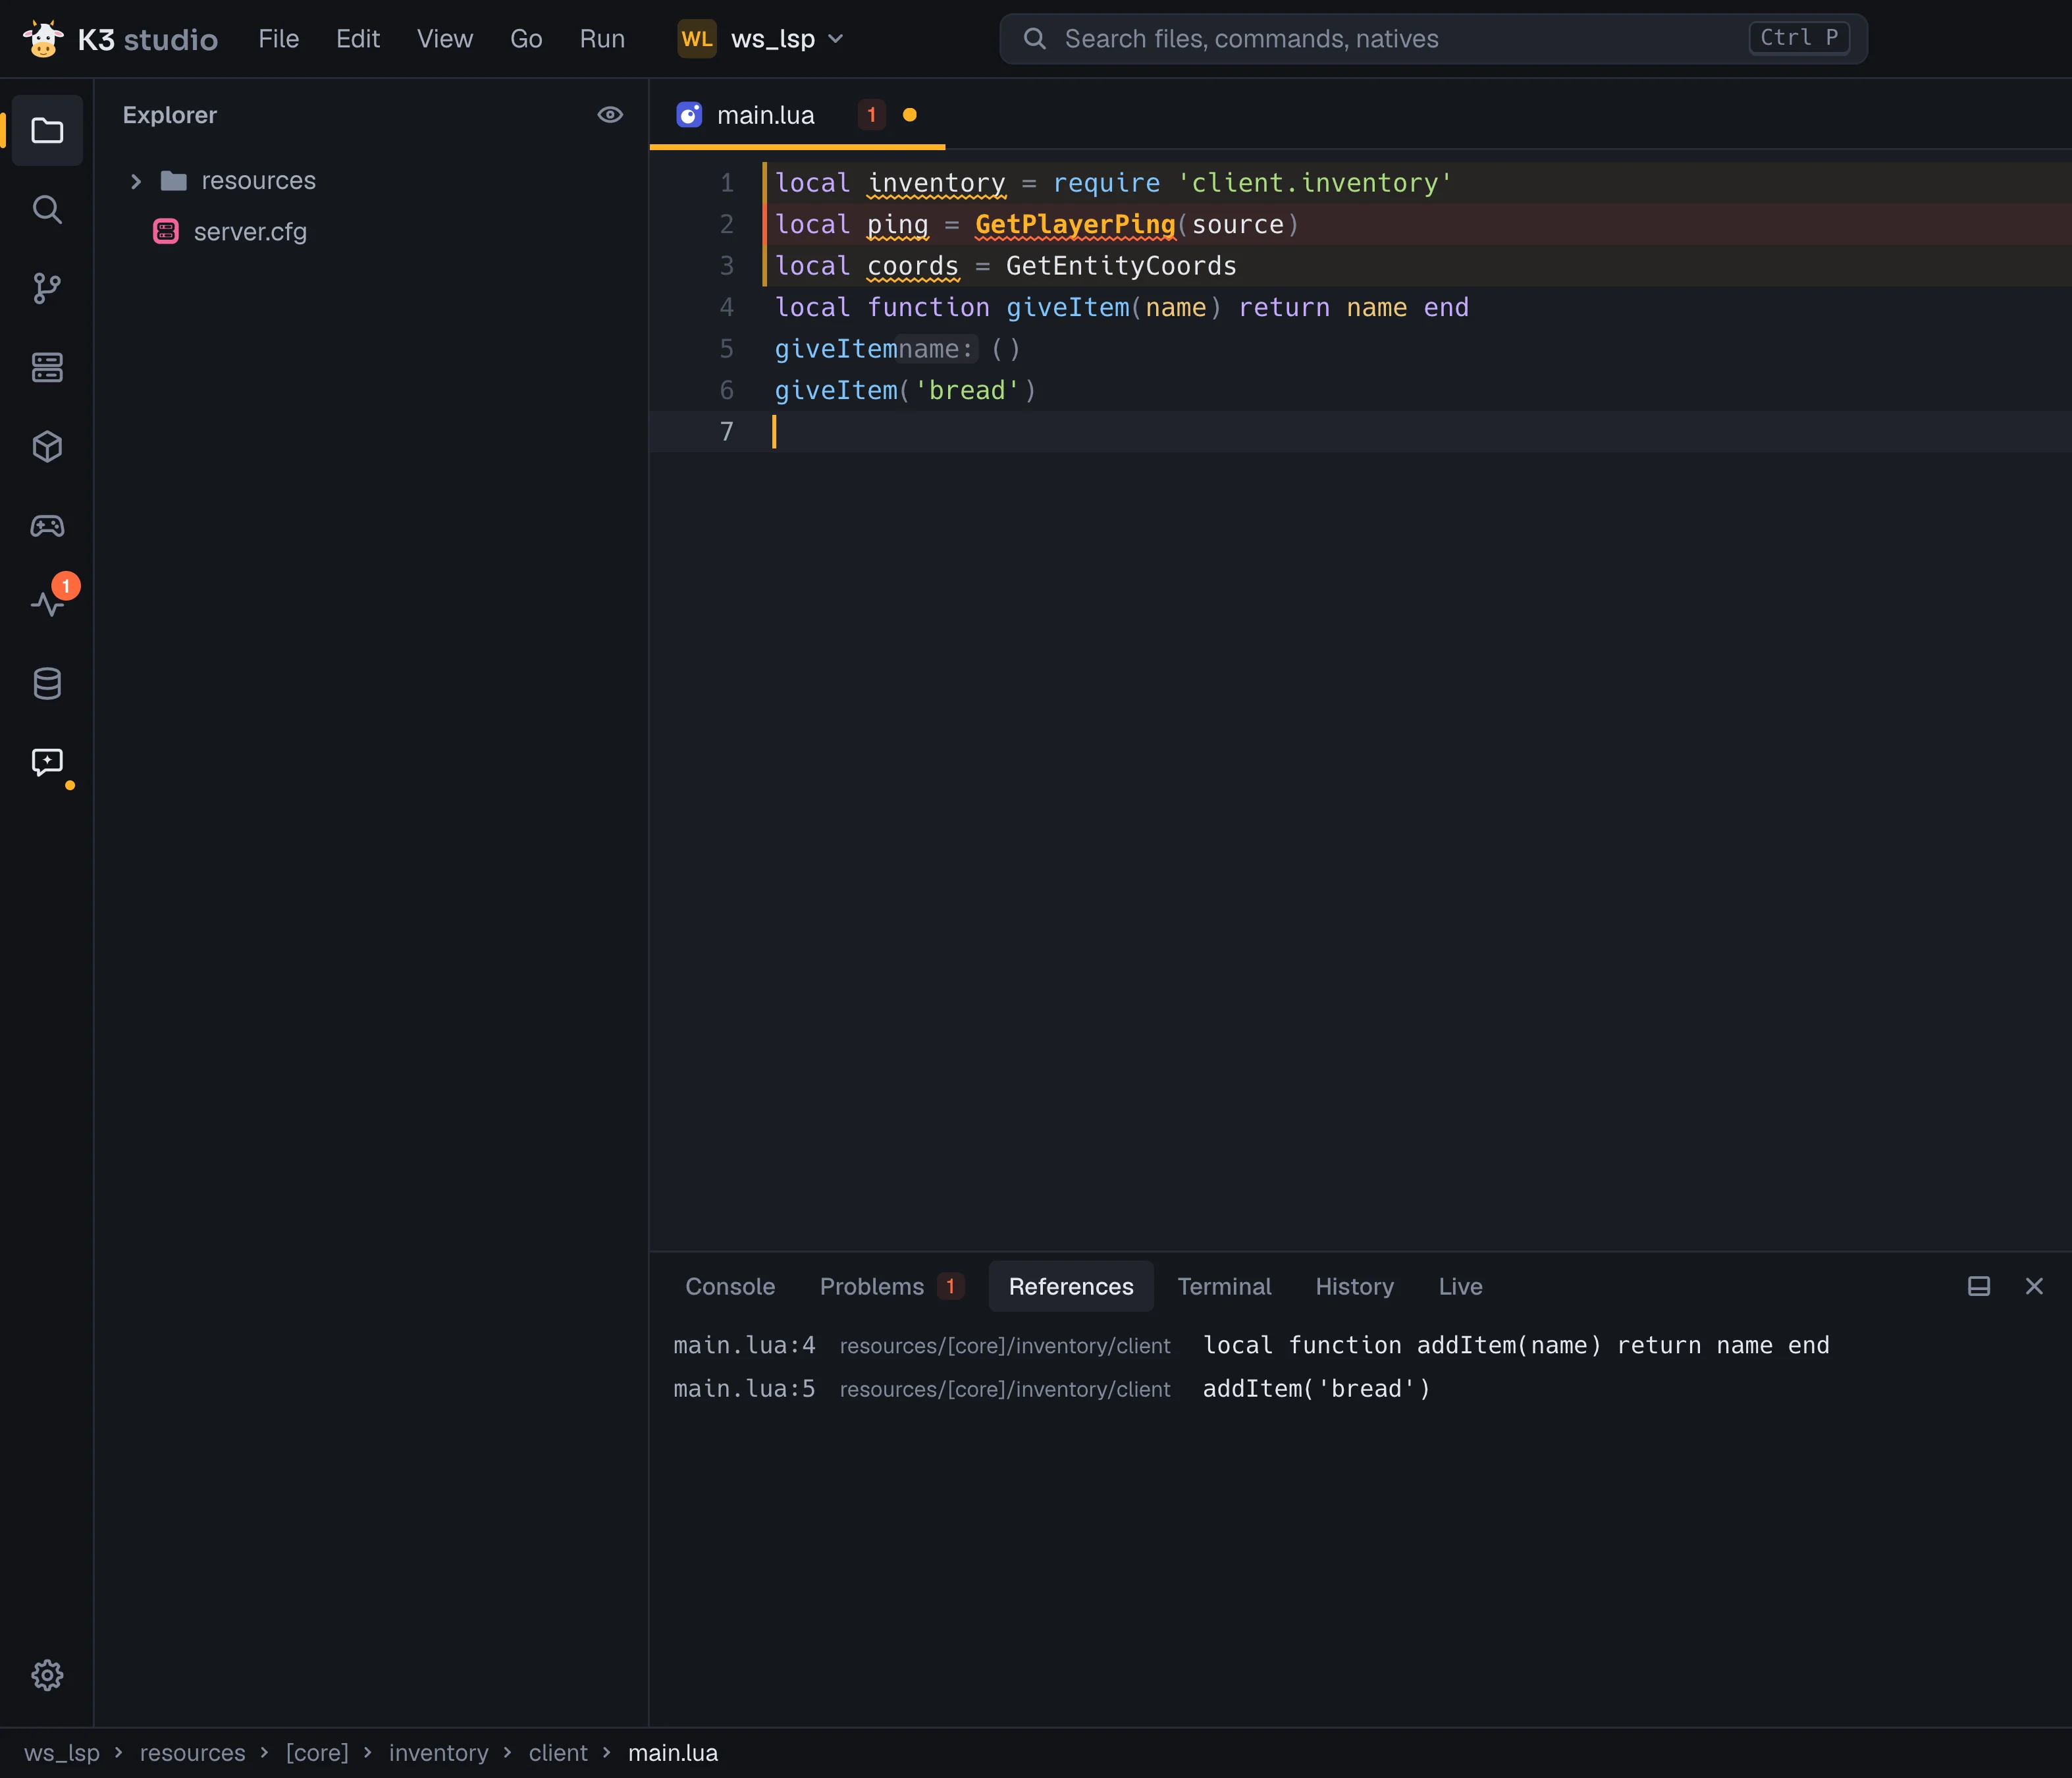Switch to the Console tab

[x=730, y=1286]
